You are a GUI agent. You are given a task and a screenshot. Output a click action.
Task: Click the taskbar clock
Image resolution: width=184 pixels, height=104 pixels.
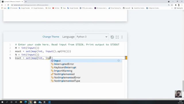(x=181, y=102)
